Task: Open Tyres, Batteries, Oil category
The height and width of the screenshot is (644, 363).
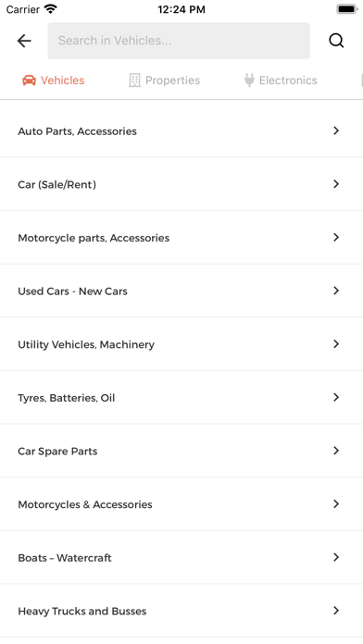Action: [x=181, y=398]
